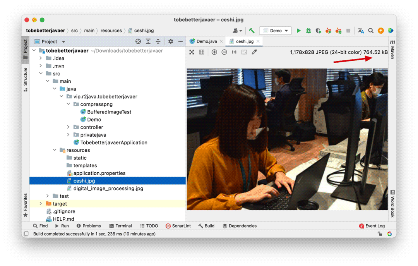Select digital_image_processing.jpg in the tree
The height and width of the screenshot is (266, 418).
pos(108,188)
